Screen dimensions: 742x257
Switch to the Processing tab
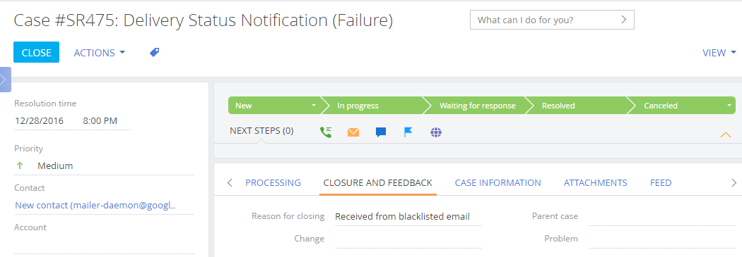point(273,183)
